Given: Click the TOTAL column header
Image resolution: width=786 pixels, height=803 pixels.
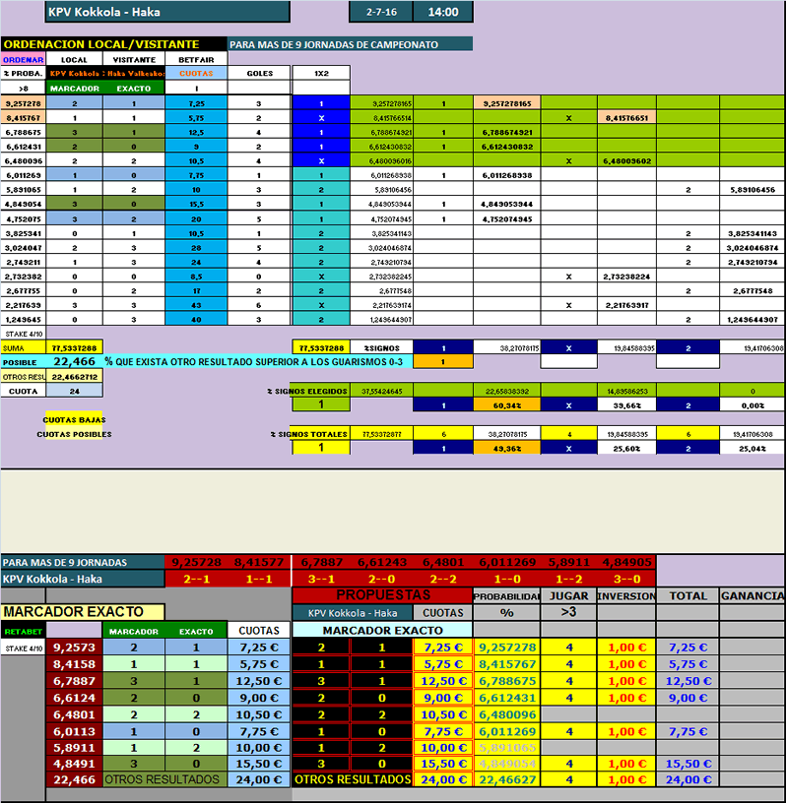Looking at the screenshot, I should (688, 596).
